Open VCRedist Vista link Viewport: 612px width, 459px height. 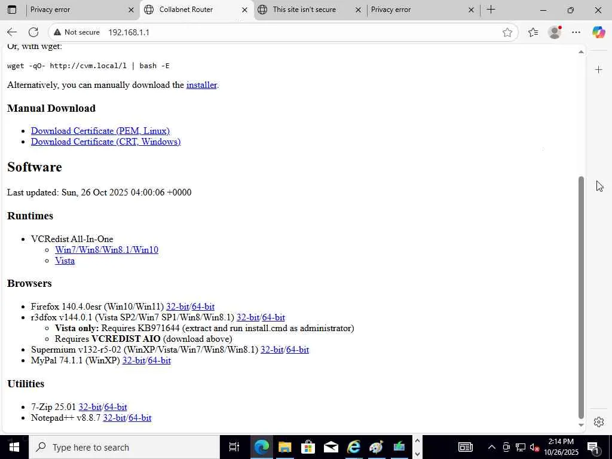point(65,261)
